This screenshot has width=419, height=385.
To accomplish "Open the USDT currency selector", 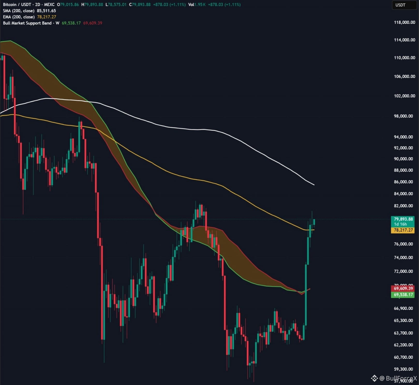I will click(405, 5).
